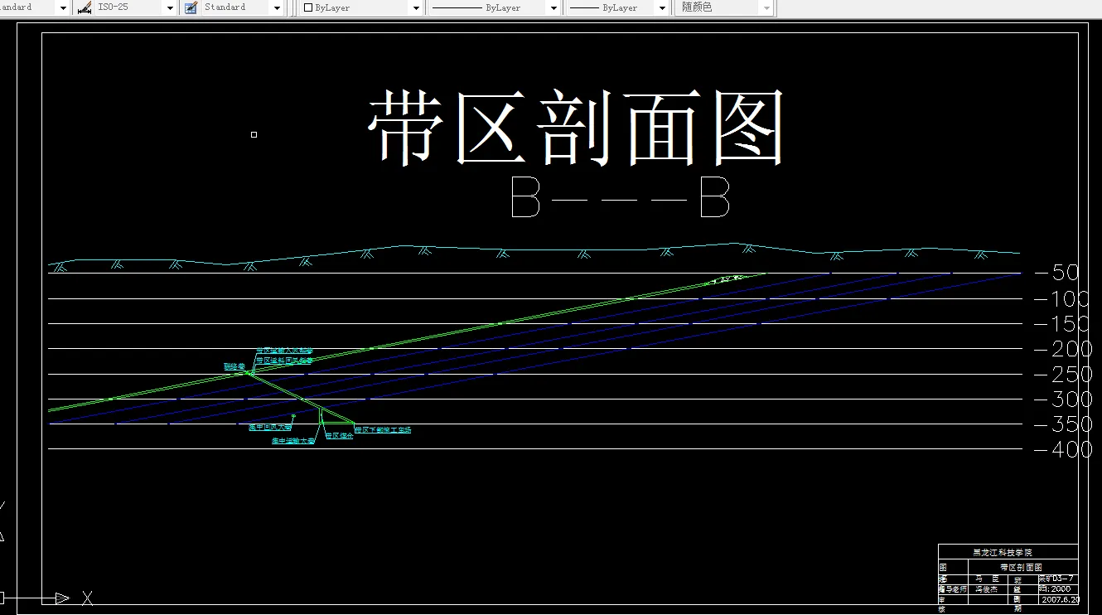Expand the text style dropdown at far left

point(64,7)
